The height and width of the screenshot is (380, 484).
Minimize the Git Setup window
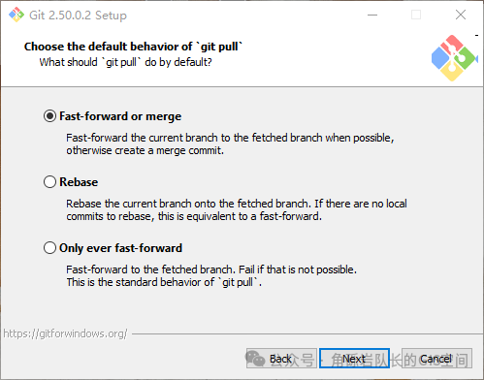point(372,15)
